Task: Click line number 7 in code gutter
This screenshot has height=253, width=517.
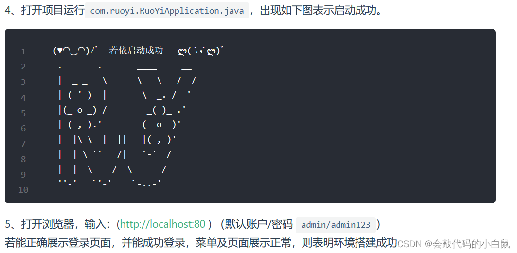Action: point(23,144)
